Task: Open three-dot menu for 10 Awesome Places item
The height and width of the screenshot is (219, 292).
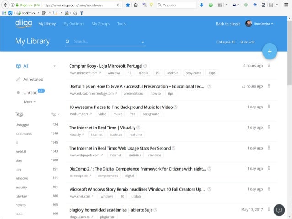Action: (269, 107)
